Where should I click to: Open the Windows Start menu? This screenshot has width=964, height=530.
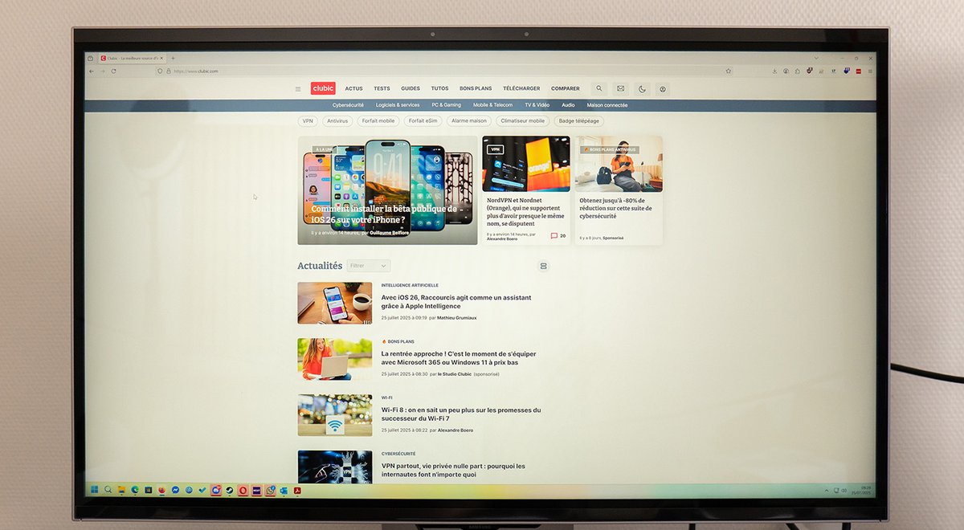coord(94,489)
